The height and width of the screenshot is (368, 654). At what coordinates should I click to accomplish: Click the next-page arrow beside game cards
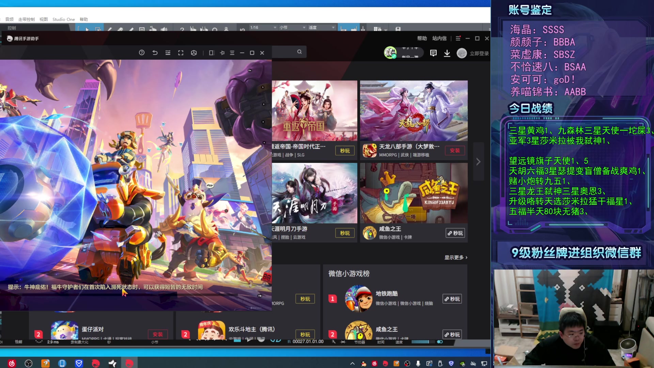click(478, 162)
